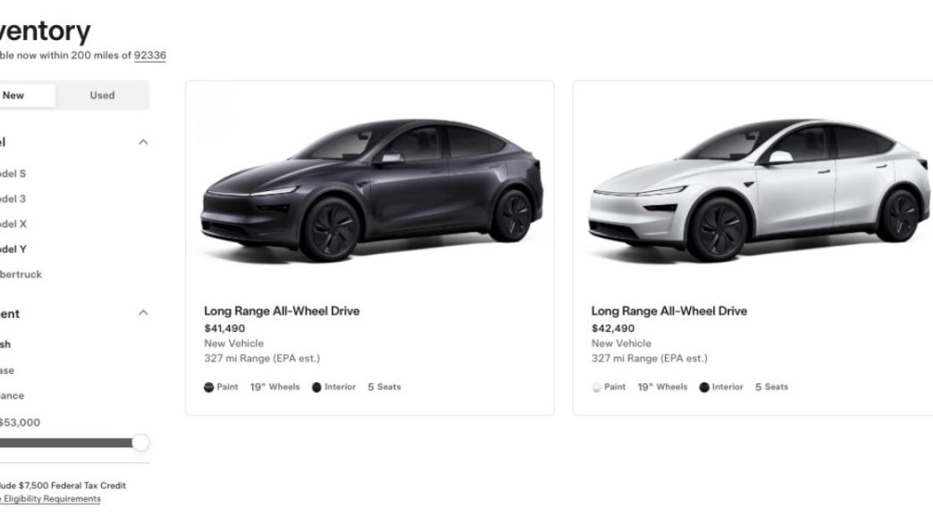
Task: Switch to the Used inventory tab
Action: coord(102,96)
